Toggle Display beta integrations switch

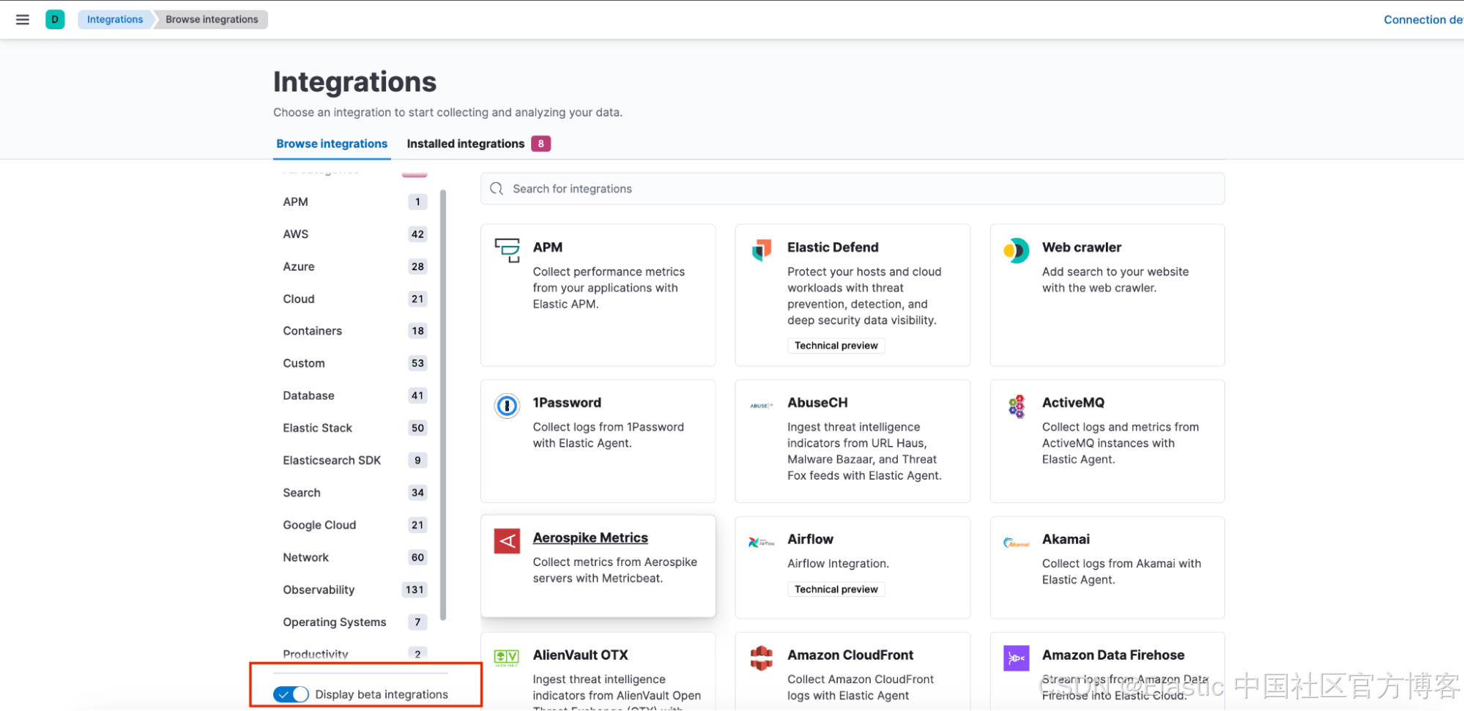click(291, 694)
